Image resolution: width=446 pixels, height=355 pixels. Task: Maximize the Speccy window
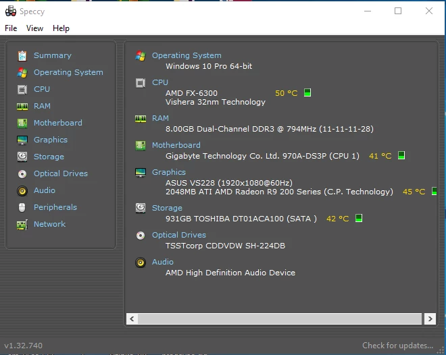point(398,11)
